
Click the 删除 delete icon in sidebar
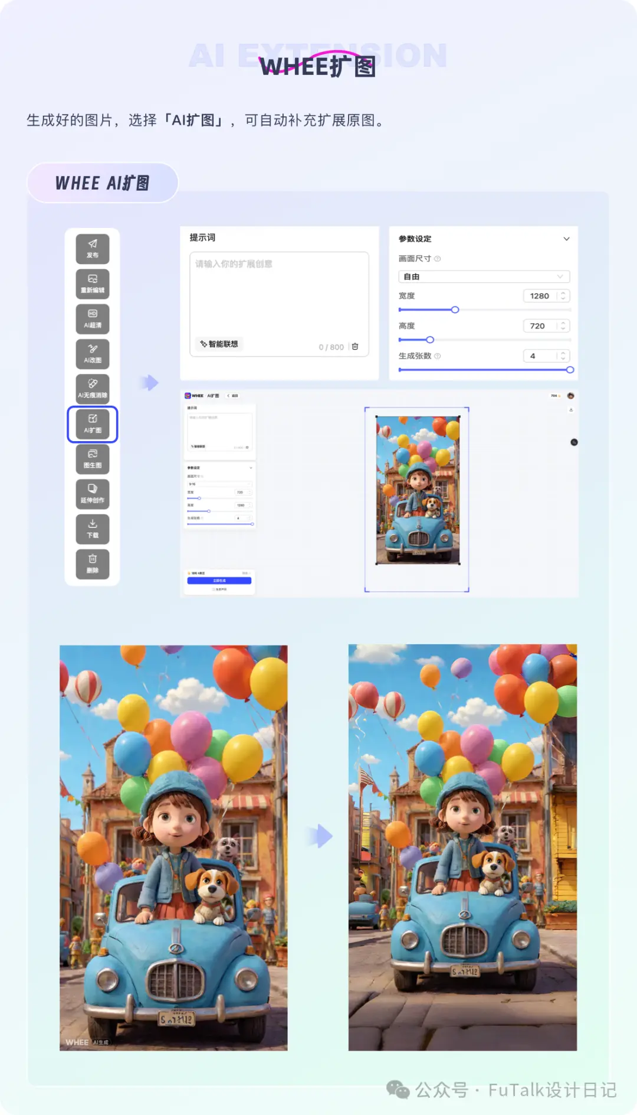93,564
